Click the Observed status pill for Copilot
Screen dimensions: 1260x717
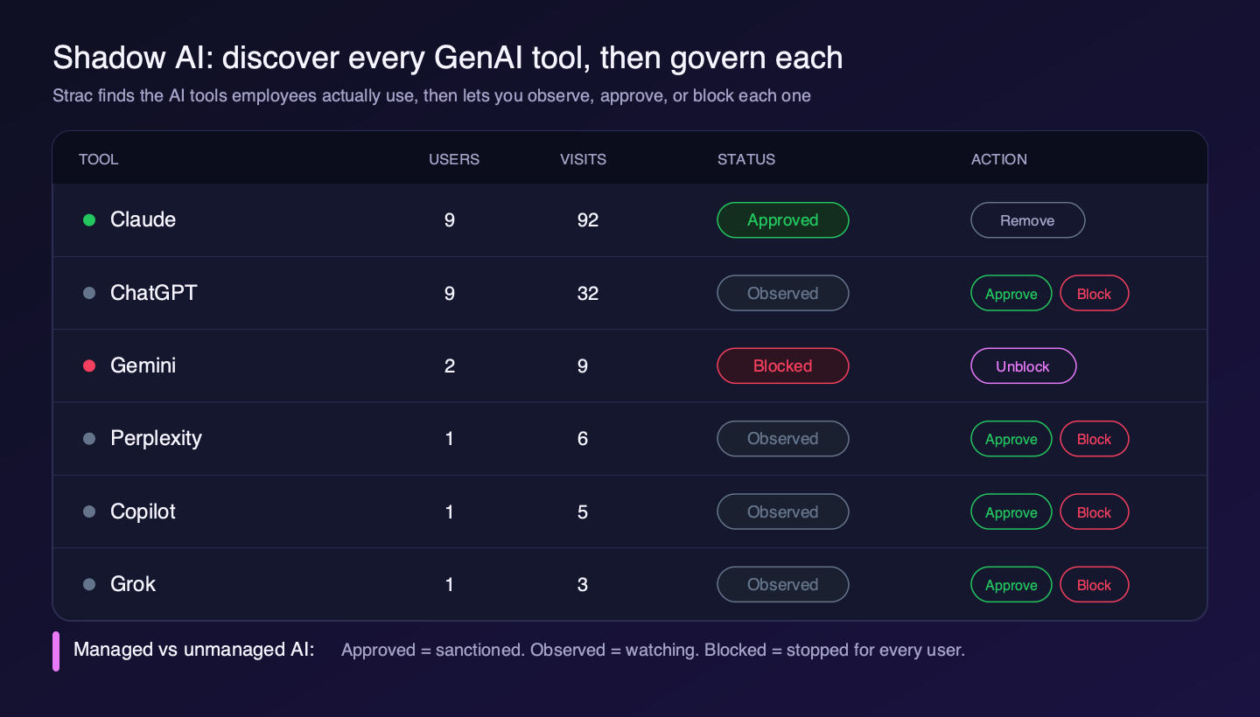point(783,512)
